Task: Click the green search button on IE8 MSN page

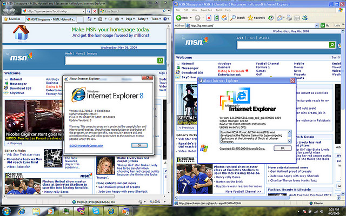Action: click(160, 60)
